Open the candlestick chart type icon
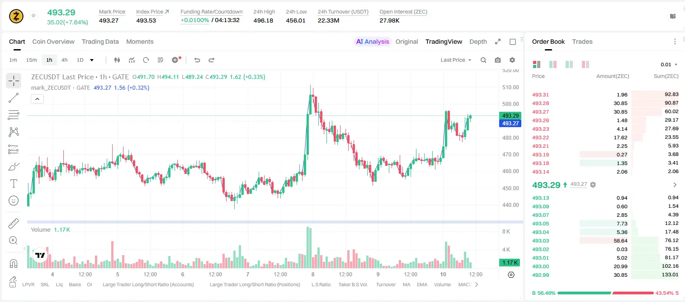 pyautogui.click(x=118, y=60)
